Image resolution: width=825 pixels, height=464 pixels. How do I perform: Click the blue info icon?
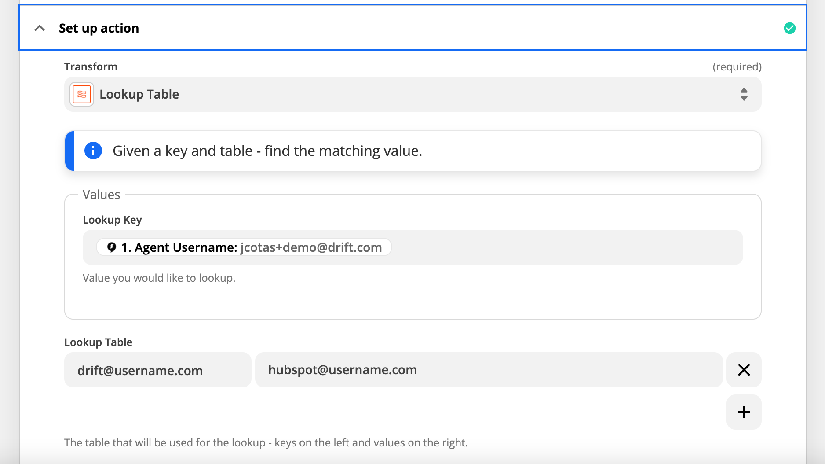coord(93,151)
